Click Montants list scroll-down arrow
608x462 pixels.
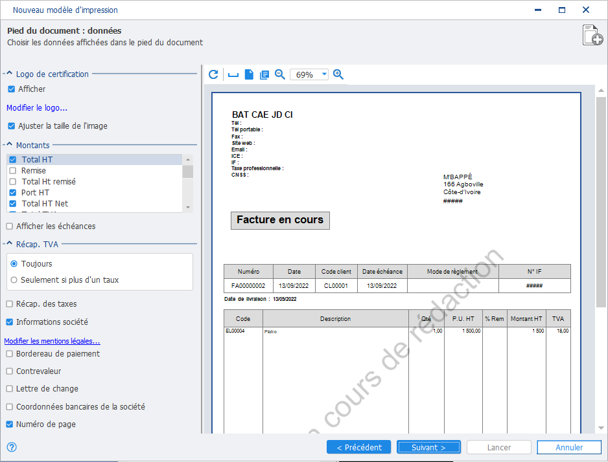coord(188,208)
